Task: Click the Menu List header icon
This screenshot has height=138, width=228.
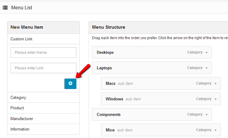Action: (5, 8)
